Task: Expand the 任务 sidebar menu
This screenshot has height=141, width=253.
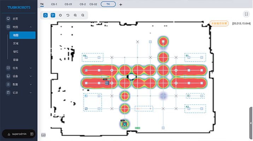Action: click(x=31, y=68)
